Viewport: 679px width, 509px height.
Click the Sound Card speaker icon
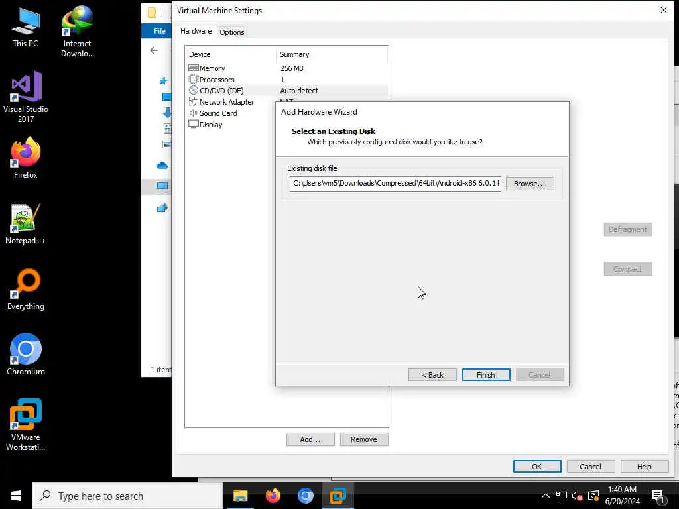tap(193, 113)
